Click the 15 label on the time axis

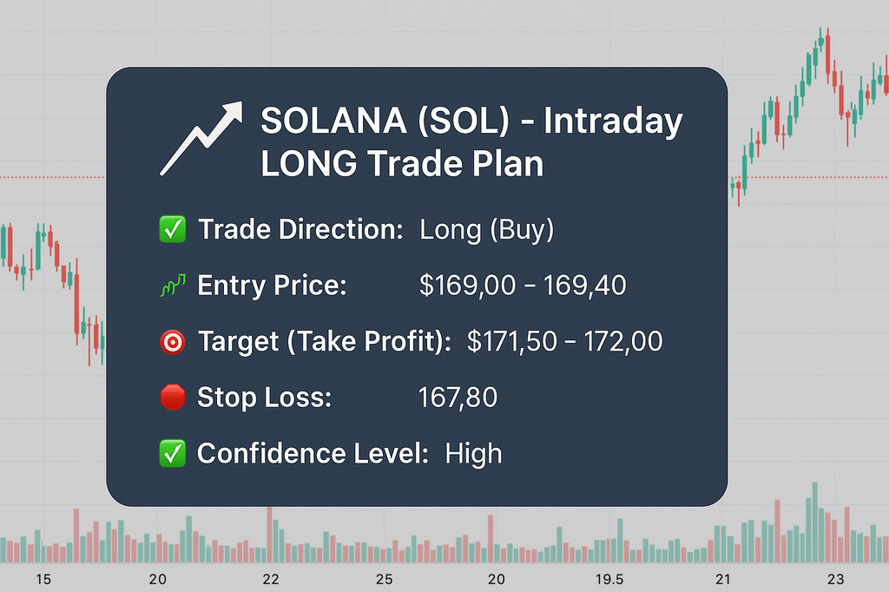pyautogui.click(x=43, y=579)
